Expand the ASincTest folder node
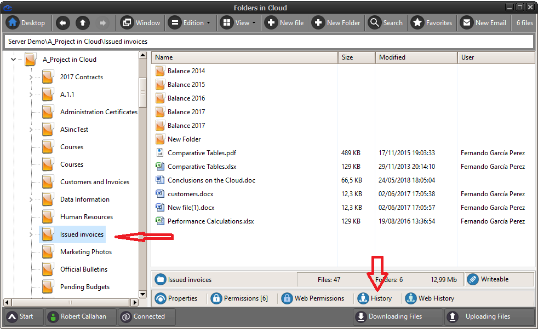Viewport: 538px width, 329px height. tap(31, 130)
